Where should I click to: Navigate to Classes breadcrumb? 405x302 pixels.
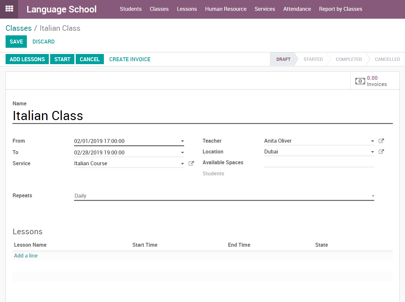(19, 28)
